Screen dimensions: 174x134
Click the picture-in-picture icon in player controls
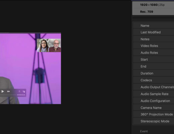pos(24,91)
